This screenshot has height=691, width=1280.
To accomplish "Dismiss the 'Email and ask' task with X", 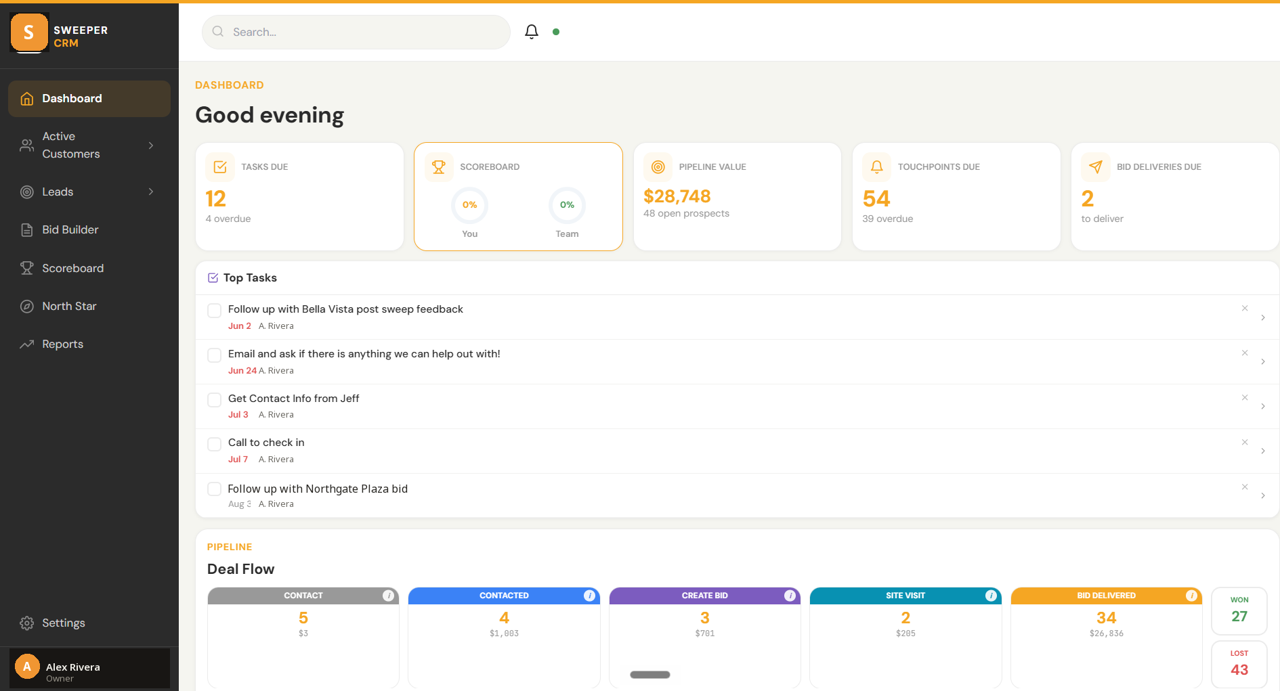I will click(1245, 353).
